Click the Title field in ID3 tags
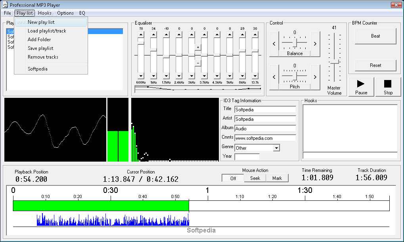Image resolution: width=404 pixels, height=242 pixels. click(x=265, y=110)
